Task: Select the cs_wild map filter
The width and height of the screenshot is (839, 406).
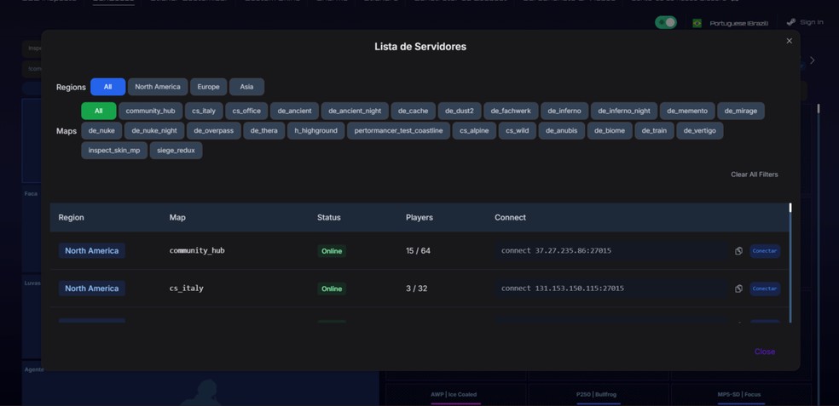Action: (517, 130)
